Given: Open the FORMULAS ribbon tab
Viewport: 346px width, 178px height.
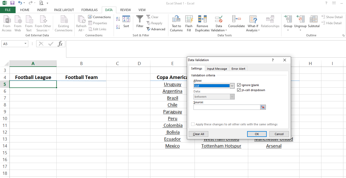Looking at the screenshot, I should pyautogui.click(x=89, y=10).
